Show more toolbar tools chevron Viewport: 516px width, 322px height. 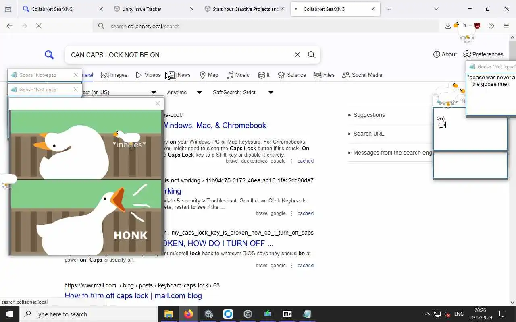pos(491,26)
